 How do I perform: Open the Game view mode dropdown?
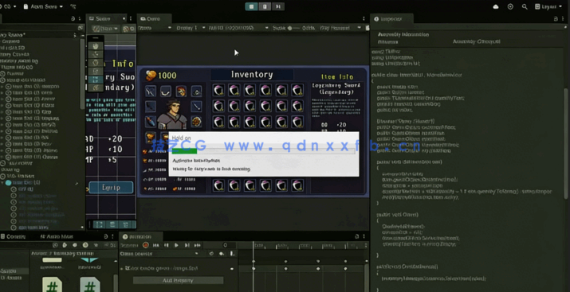pos(155,28)
